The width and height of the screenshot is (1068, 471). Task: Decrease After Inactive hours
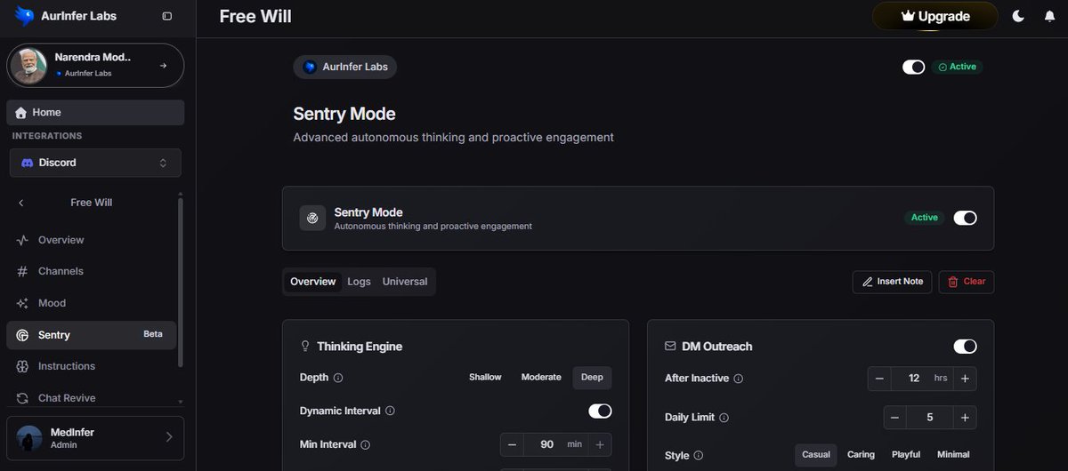coord(879,379)
